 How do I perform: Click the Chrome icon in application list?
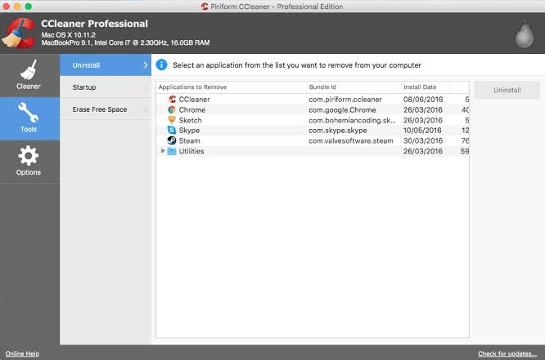pos(172,109)
